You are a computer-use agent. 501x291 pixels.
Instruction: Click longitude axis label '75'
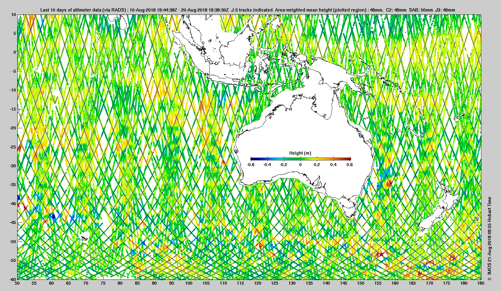[103, 283]
